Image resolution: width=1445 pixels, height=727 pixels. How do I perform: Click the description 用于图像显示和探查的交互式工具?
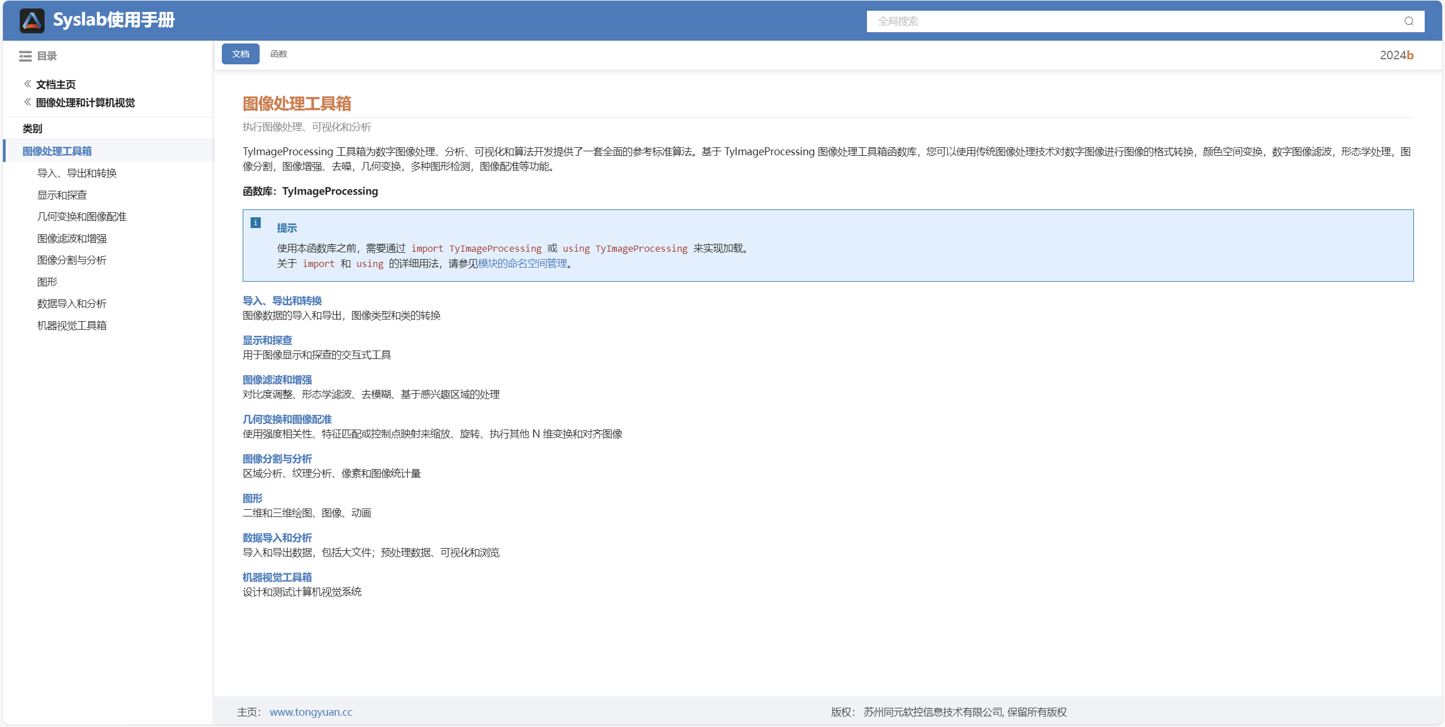pyautogui.click(x=317, y=355)
